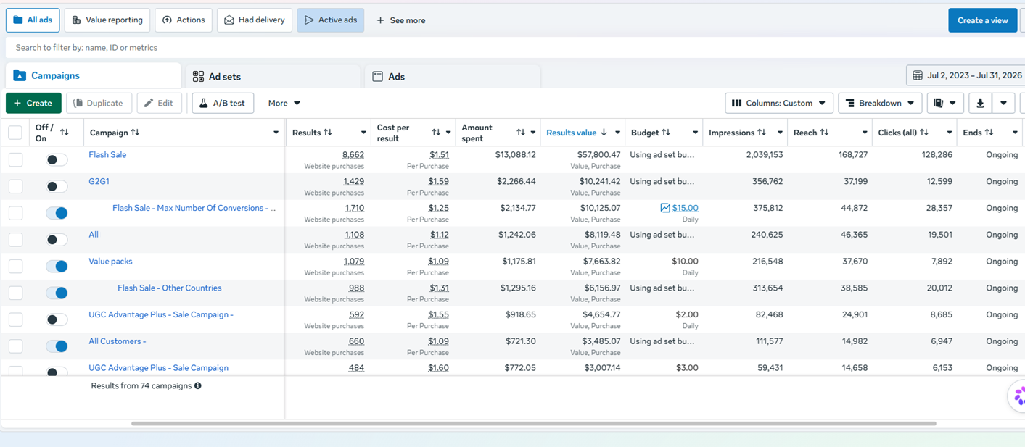Open the G2G1 campaign link
1025x447 pixels.
(x=99, y=181)
